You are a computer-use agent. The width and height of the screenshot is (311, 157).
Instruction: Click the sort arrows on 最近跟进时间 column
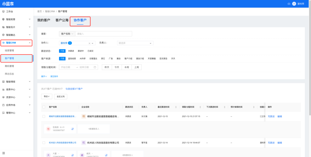point(176,107)
